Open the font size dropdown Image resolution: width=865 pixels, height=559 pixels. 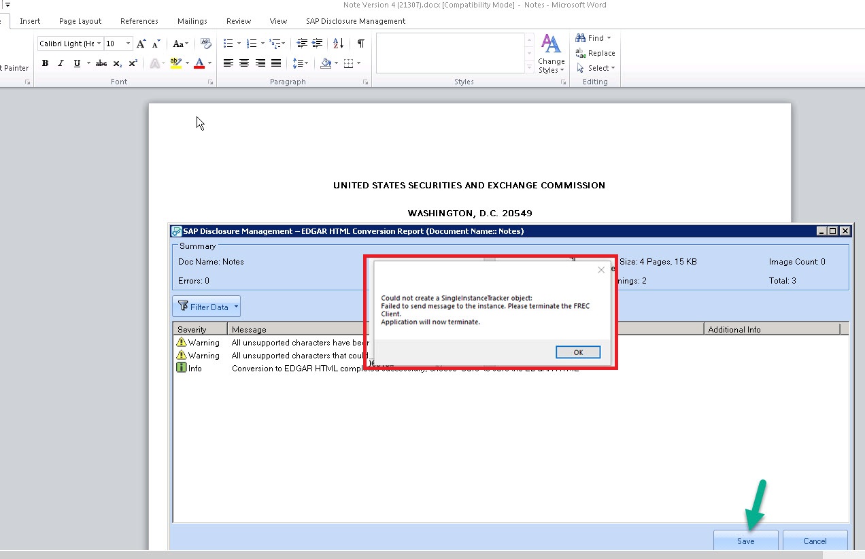point(128,44)
